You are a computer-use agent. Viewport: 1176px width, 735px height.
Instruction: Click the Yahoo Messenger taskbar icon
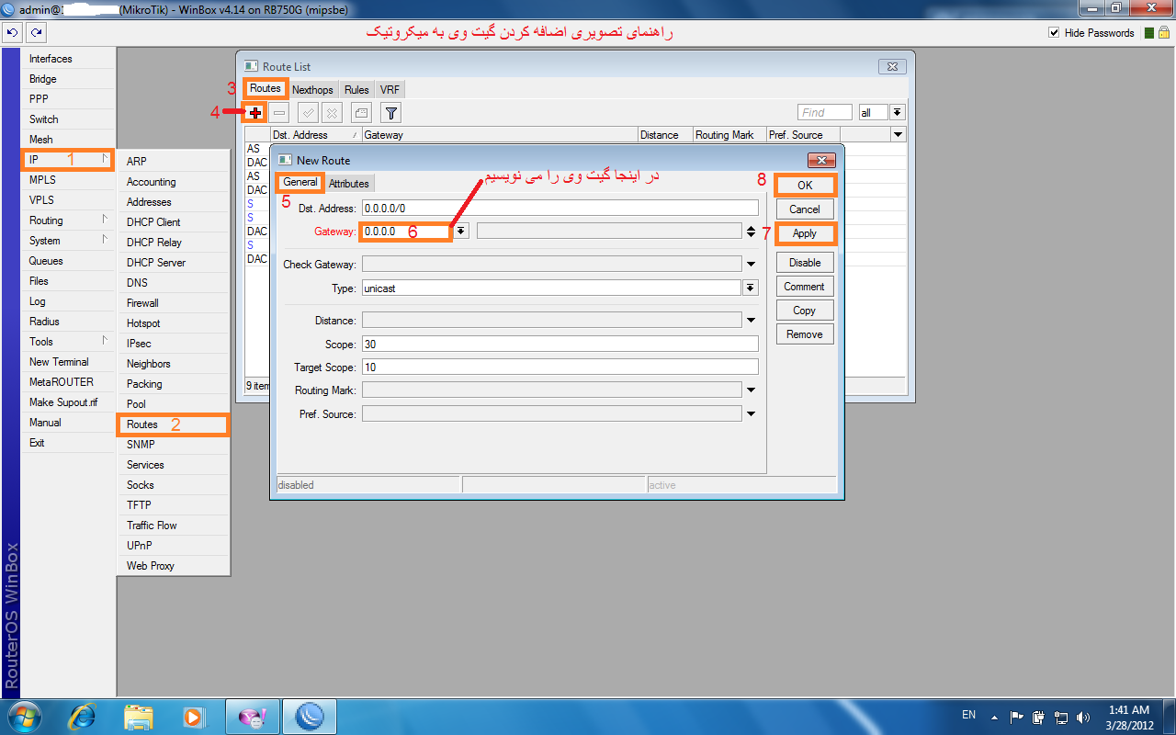pos(251,716)
